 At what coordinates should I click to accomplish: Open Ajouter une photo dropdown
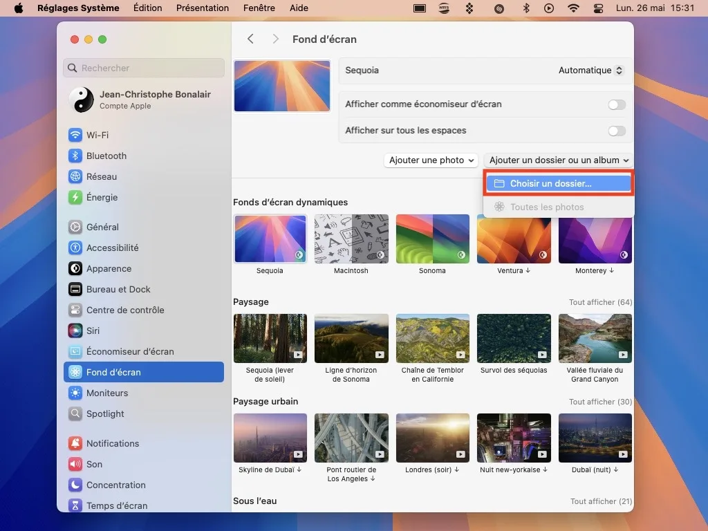tap(431, 160)
